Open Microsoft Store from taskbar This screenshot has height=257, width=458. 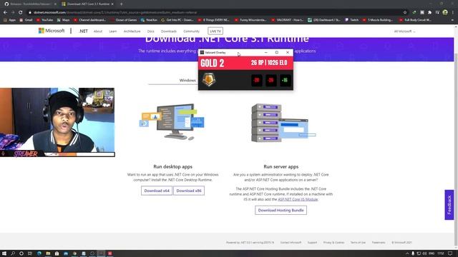point(57,253)
